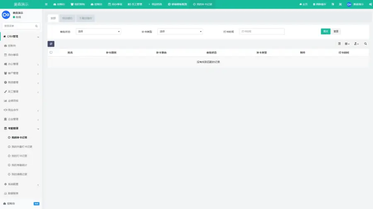373x209 pixels.
Task: Check the select-all checkbox in table header
Action: coord(51,52)
